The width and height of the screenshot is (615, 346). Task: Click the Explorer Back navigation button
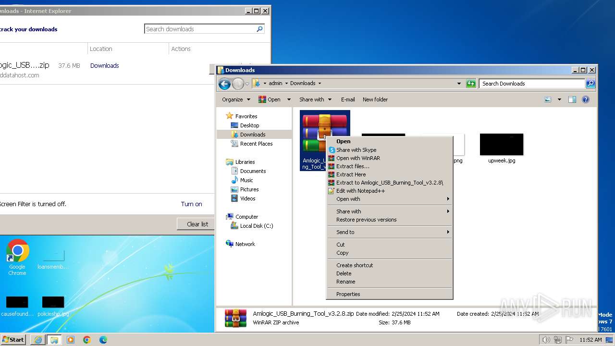(x=224, y=84)
